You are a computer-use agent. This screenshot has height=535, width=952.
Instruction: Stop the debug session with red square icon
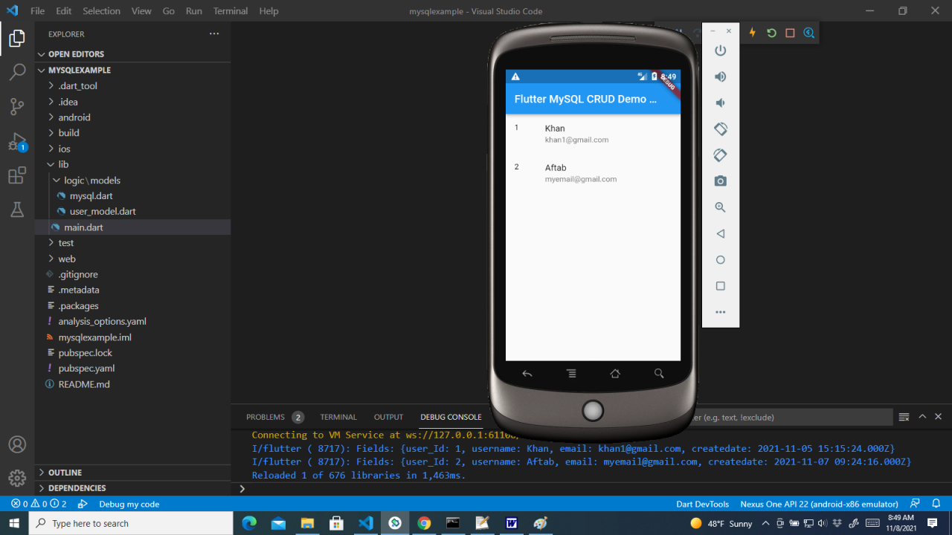point(789,32)
